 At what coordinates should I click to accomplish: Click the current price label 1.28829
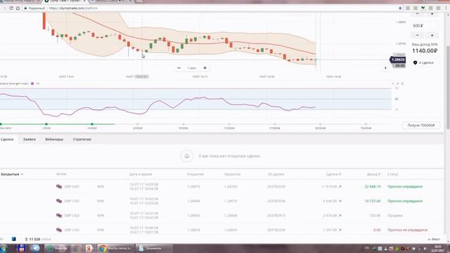(x=397, y=60)
